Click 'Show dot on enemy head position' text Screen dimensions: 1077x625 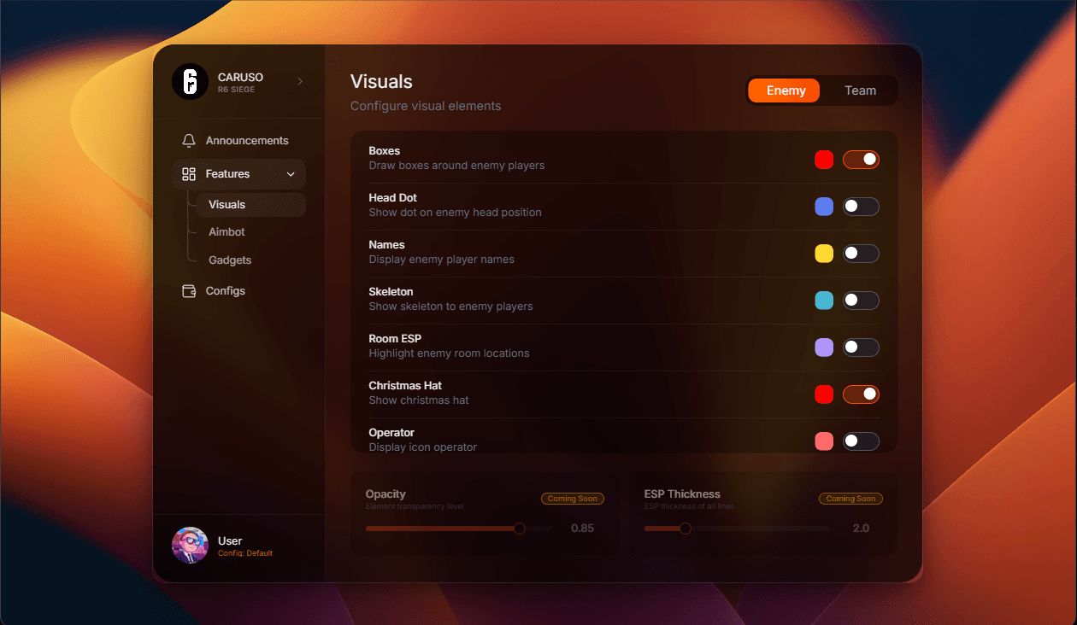pos(455,213)
